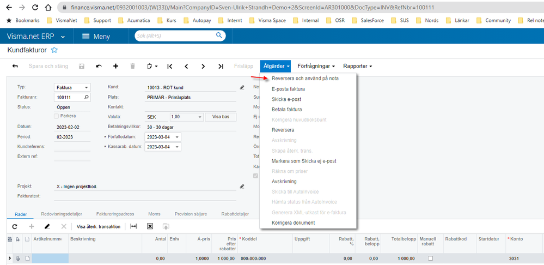This screenshot has width=544, height=265.
Task: Open the SalesForce bookmark folder
Action: (x=368, y=20)
